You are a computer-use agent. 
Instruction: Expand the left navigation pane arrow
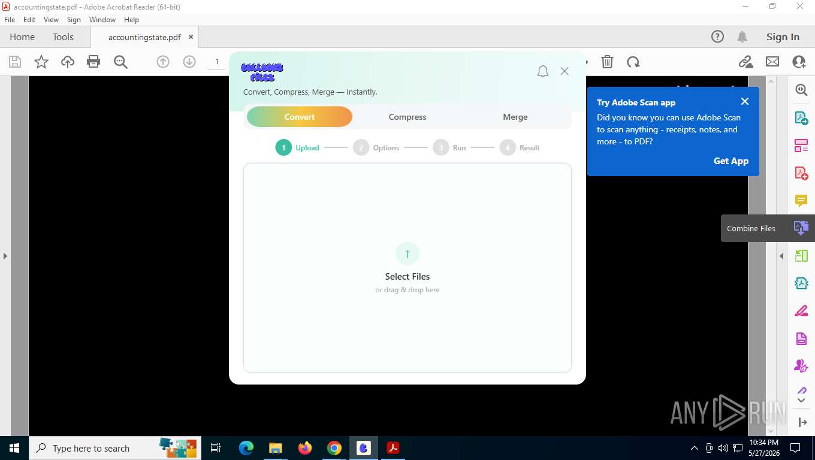[x=5, y=256]
